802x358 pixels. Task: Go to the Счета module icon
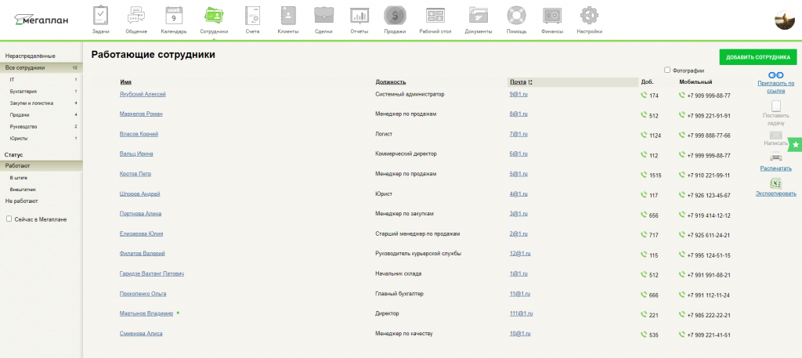(x=251, y=16)
